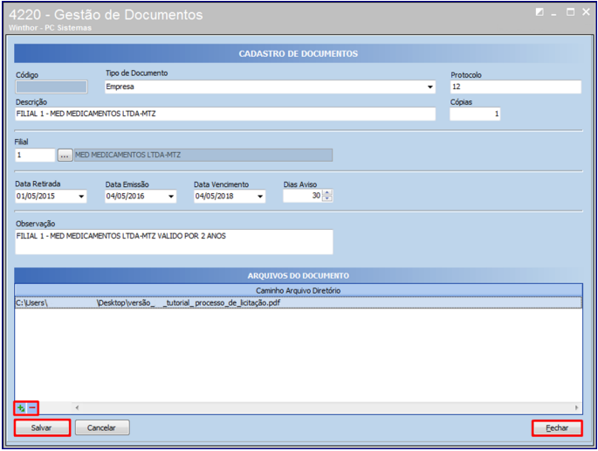Maximize the Gestão de Documentos window
The height and width of the screenshot is (451, 598).
tap(570, 12)
